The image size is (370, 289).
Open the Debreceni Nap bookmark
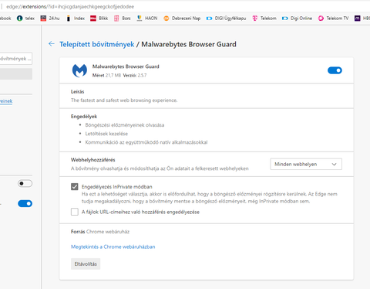[x=182, y=19]
